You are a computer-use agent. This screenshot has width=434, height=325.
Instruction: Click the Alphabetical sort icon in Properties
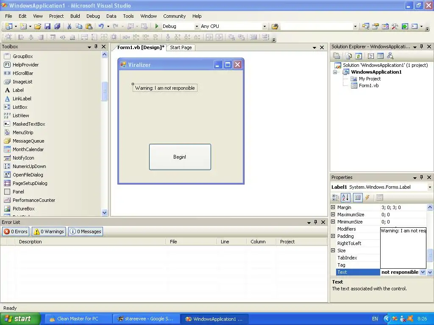pos(345,197)
